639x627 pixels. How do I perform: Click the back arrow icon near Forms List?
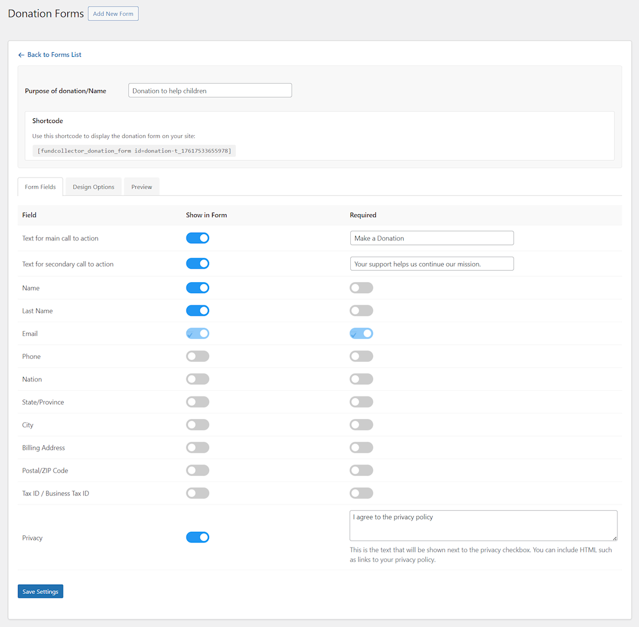click(21, 54)
